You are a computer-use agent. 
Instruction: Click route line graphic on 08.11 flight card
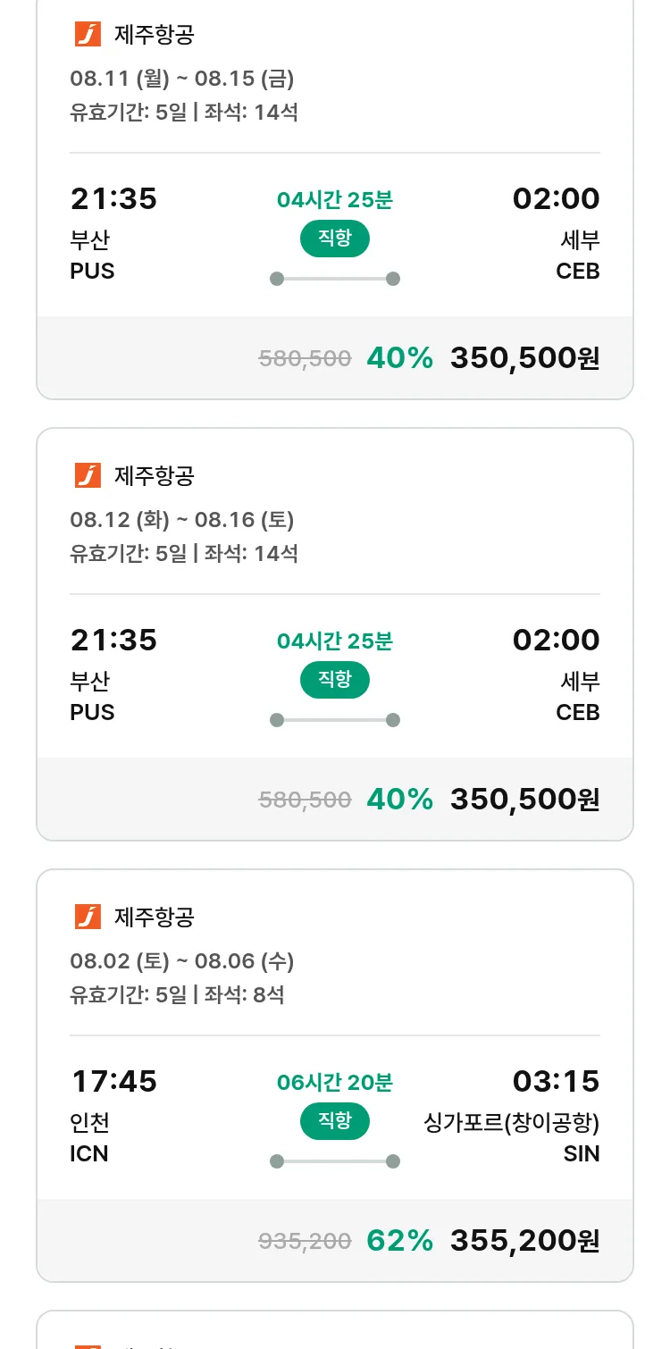click(334, 279)
